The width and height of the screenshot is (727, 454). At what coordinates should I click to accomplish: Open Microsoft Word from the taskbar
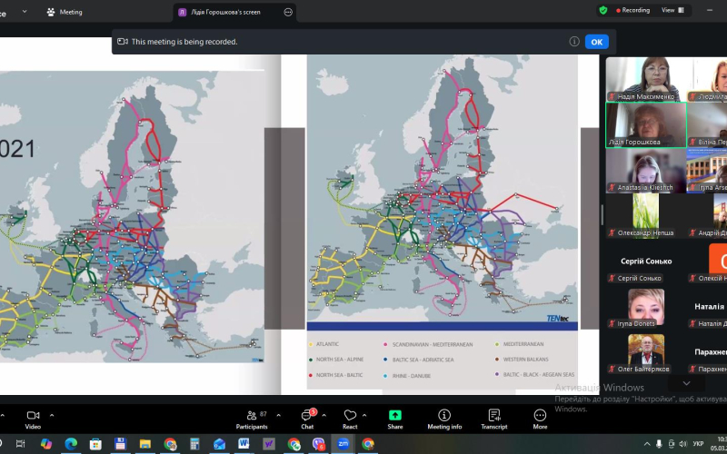coord(244,444)
